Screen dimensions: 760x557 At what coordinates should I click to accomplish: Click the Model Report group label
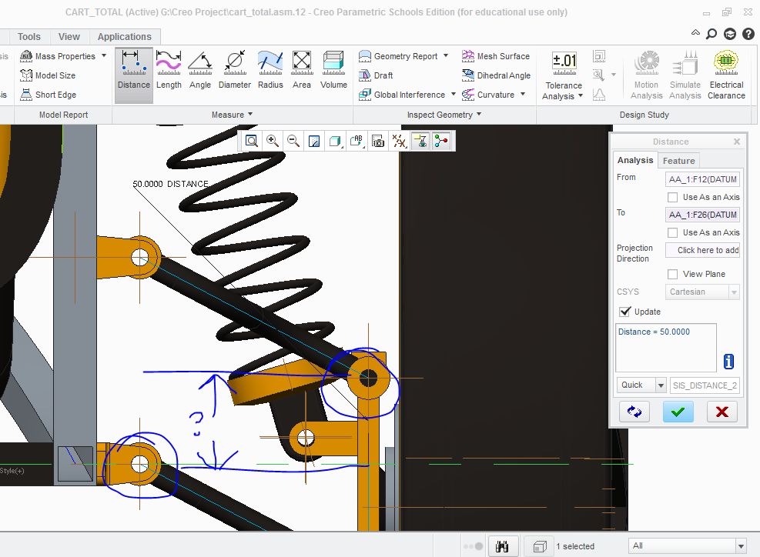tap(63, 115)
